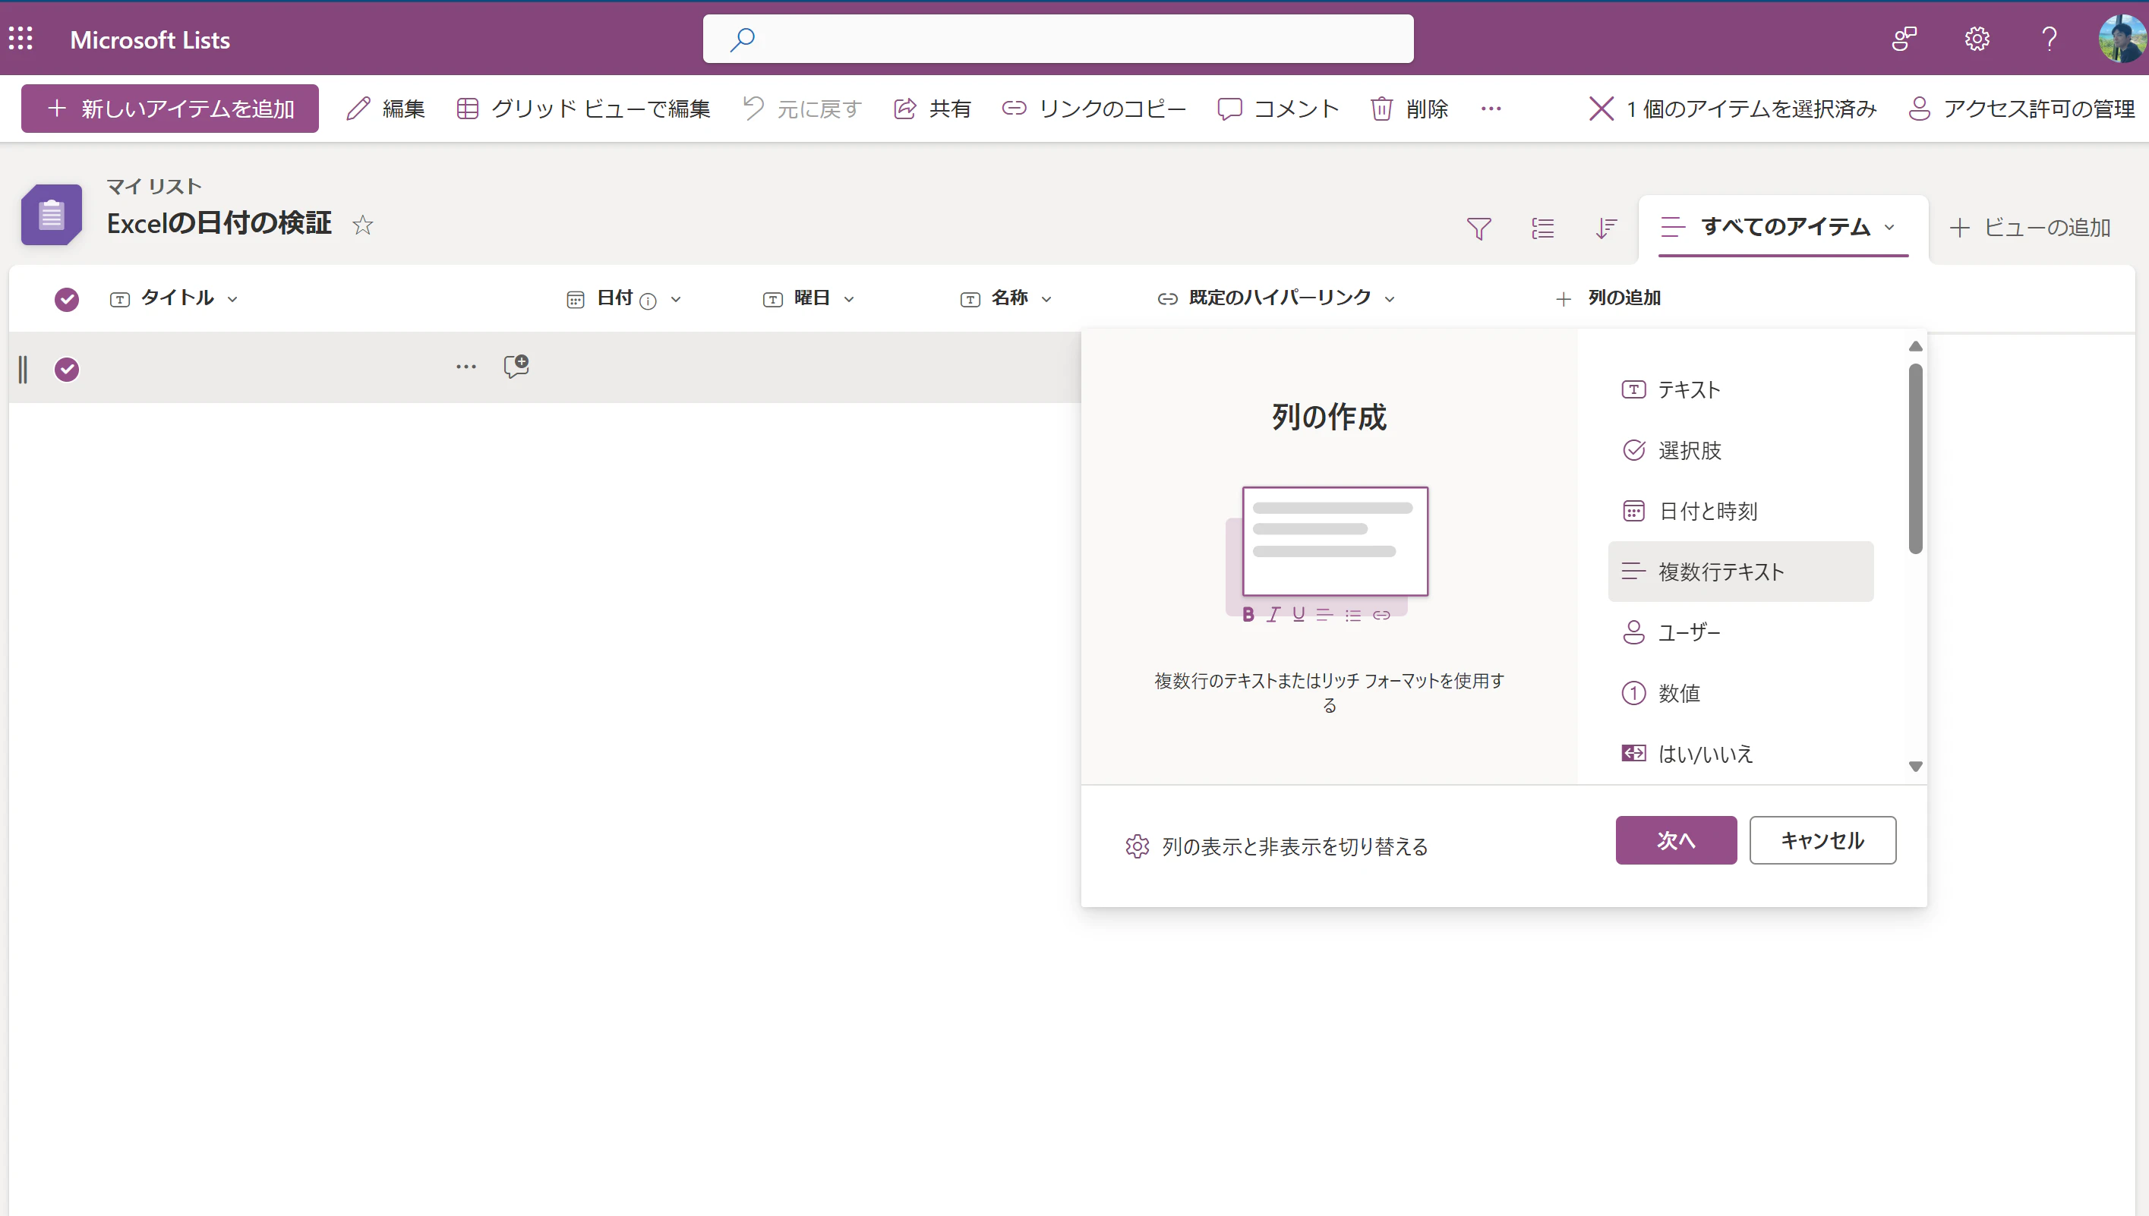Image resolution: width=2149 pixels, height=1216 pixels.
Task: Click the add comment icon in the row
Action: coord(516,367)
